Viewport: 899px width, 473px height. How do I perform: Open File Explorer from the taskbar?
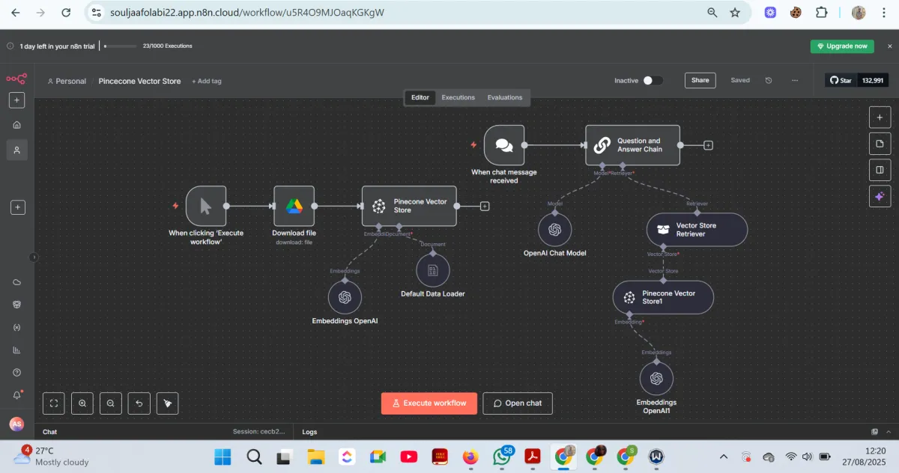(315, 457)
